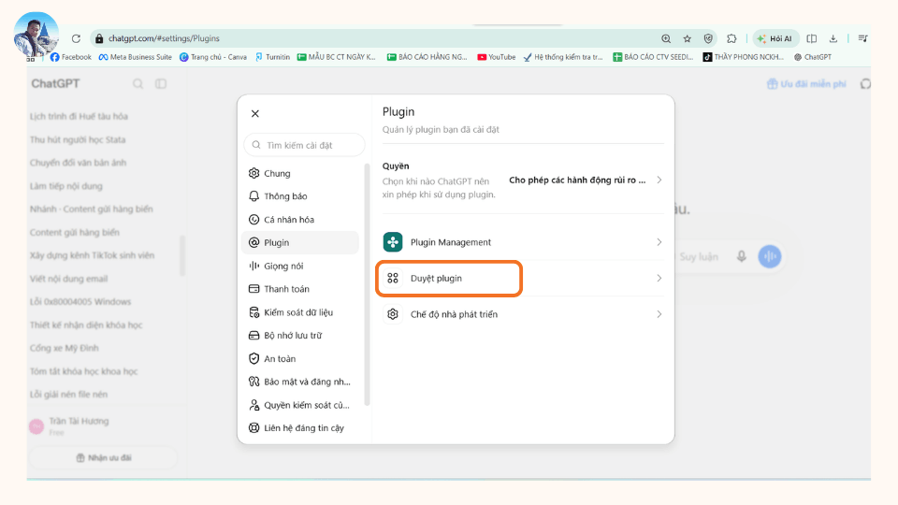Open Liên hệ đáng tin cậy tab
This screenshot has height=505, width=898.
coord(300,427)
